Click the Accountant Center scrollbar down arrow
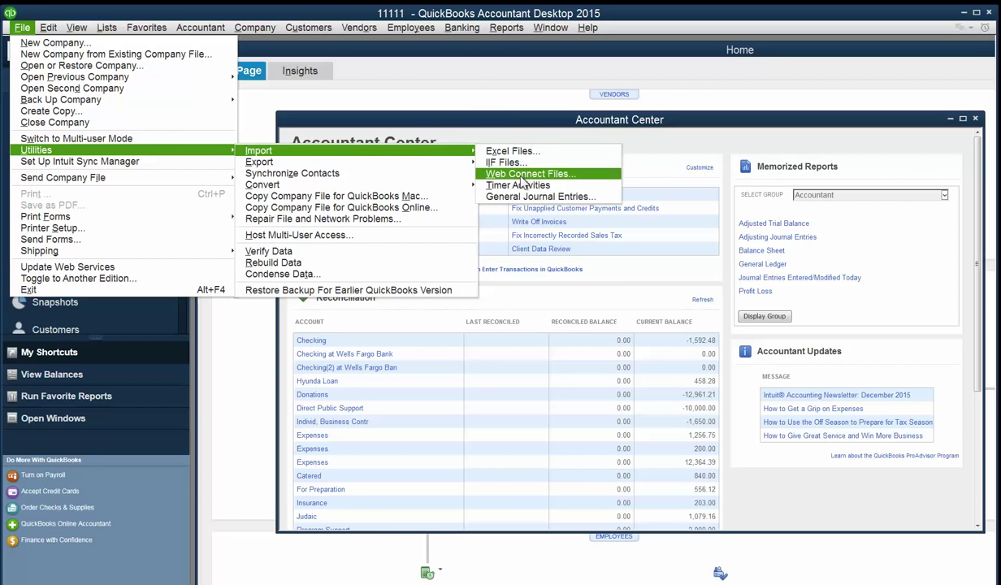1001x585 pixels. tap(978, 525)
